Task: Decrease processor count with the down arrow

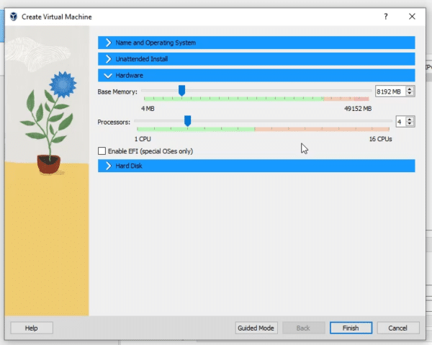Action: point(410,125)
